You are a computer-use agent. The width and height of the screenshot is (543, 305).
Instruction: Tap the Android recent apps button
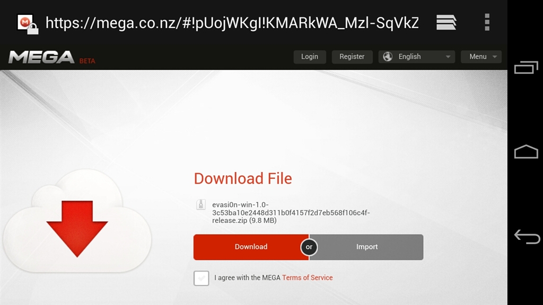click(x=526, y=67)
